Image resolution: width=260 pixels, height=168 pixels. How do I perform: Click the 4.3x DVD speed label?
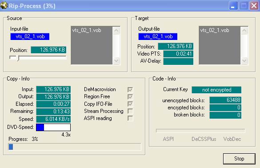tap(66, 135)
